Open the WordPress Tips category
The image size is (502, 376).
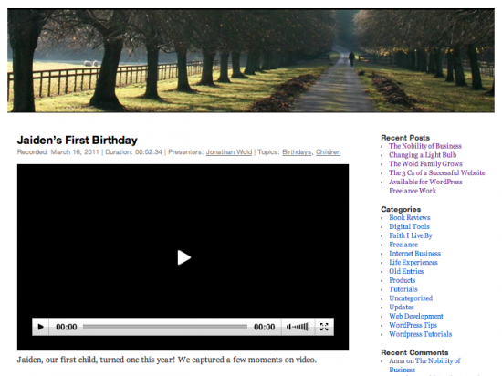pos(413,325)
